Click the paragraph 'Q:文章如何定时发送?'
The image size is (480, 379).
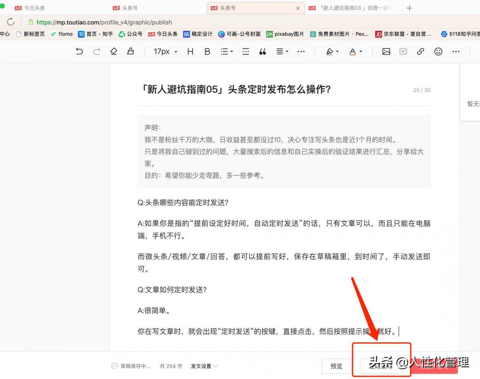(x=172, y=290)
